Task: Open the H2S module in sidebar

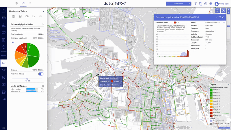Action: [x=3, y=99]
